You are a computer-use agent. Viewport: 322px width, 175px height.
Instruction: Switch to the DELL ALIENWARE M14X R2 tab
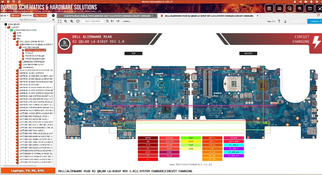click(x=209, y=16)
